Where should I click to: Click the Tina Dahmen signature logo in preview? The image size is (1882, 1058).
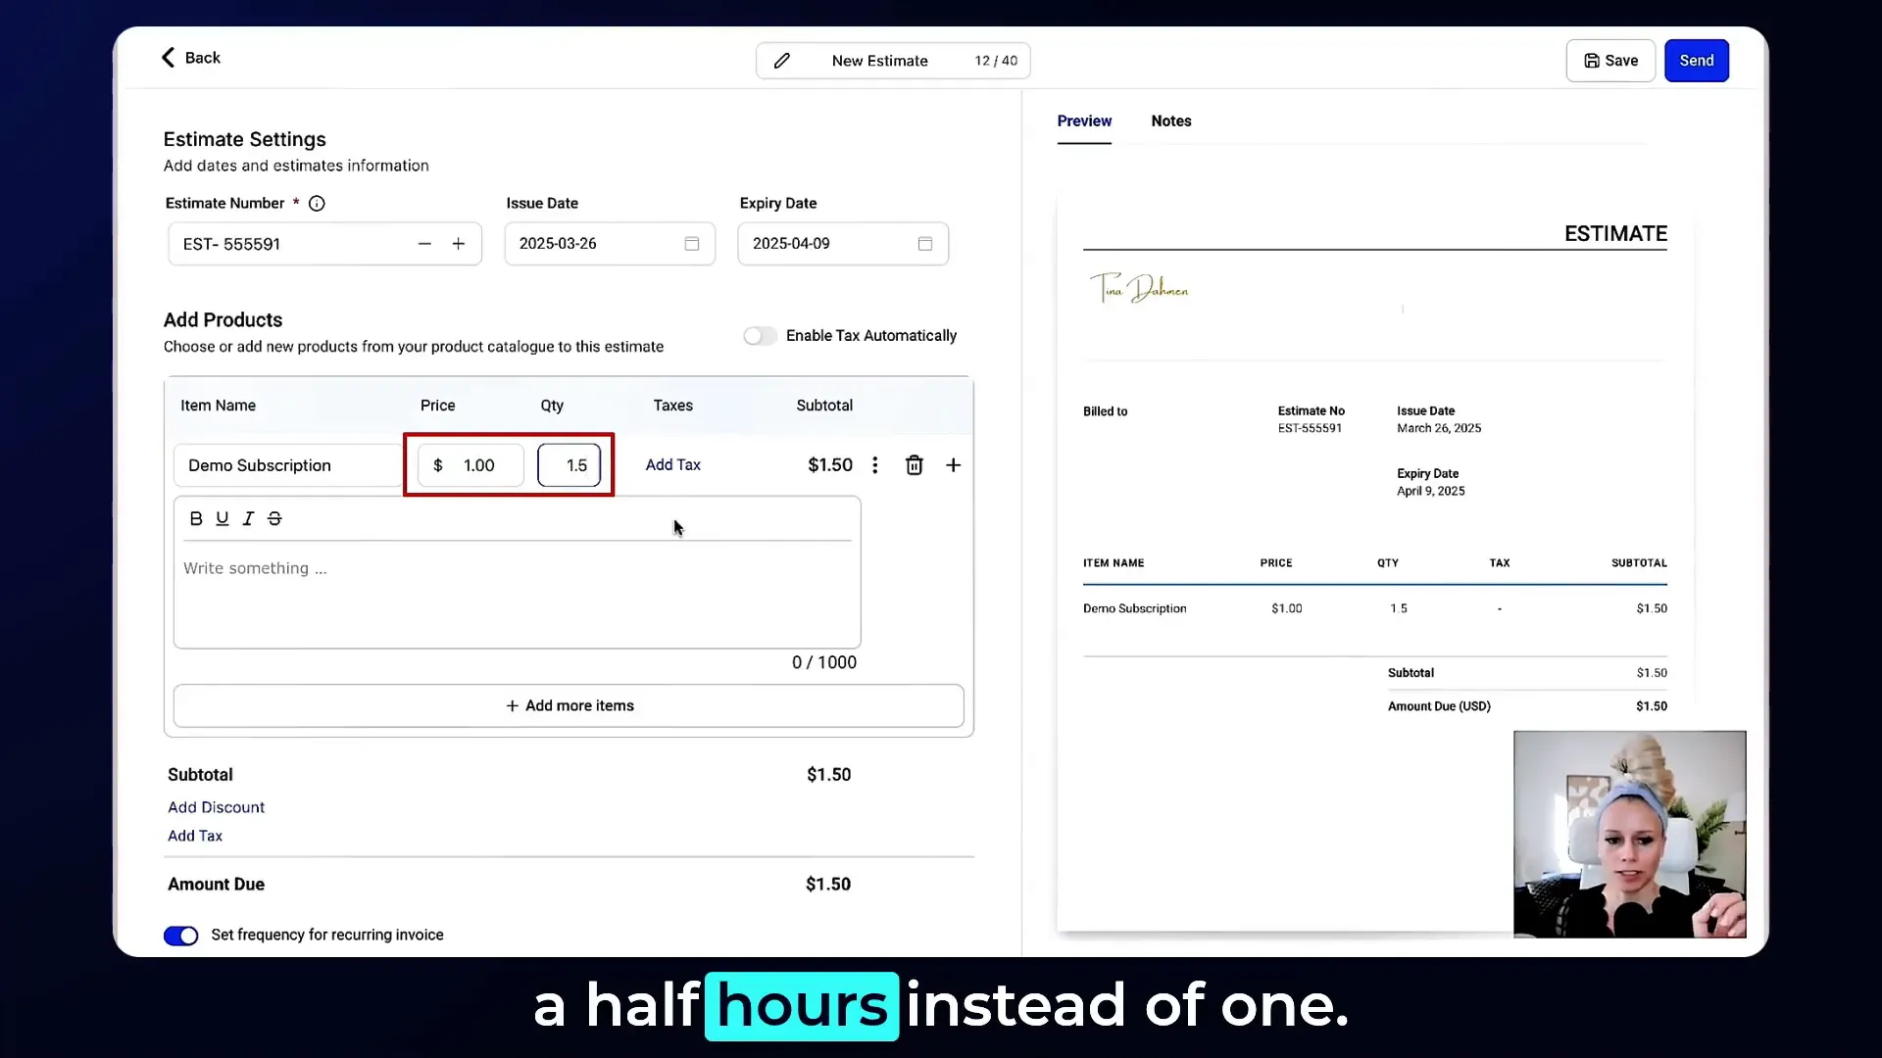[1139, 288]
